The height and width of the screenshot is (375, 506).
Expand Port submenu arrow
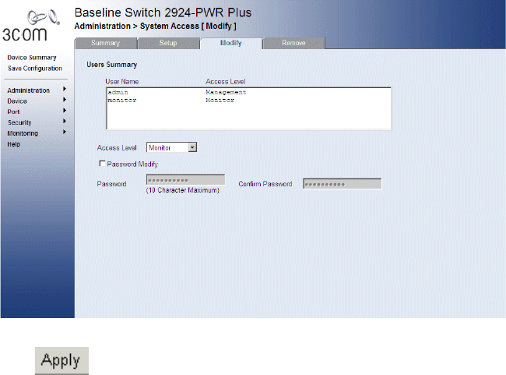[x=65, y=111]
